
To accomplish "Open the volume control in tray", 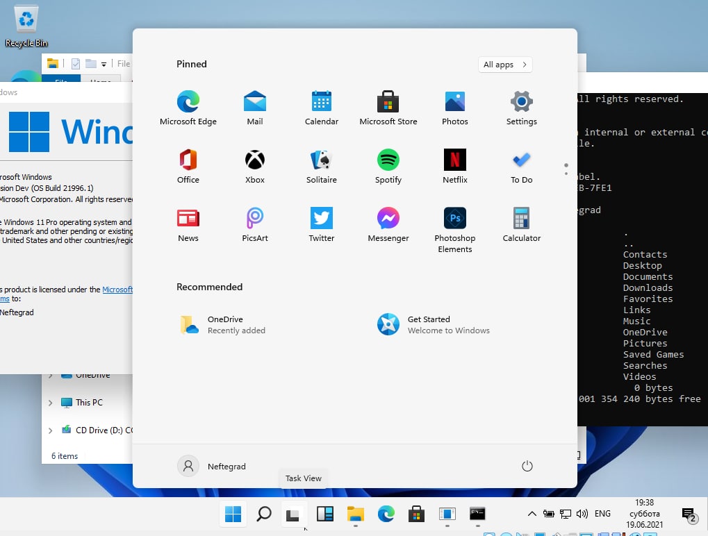I will click(x=582, y=514).
